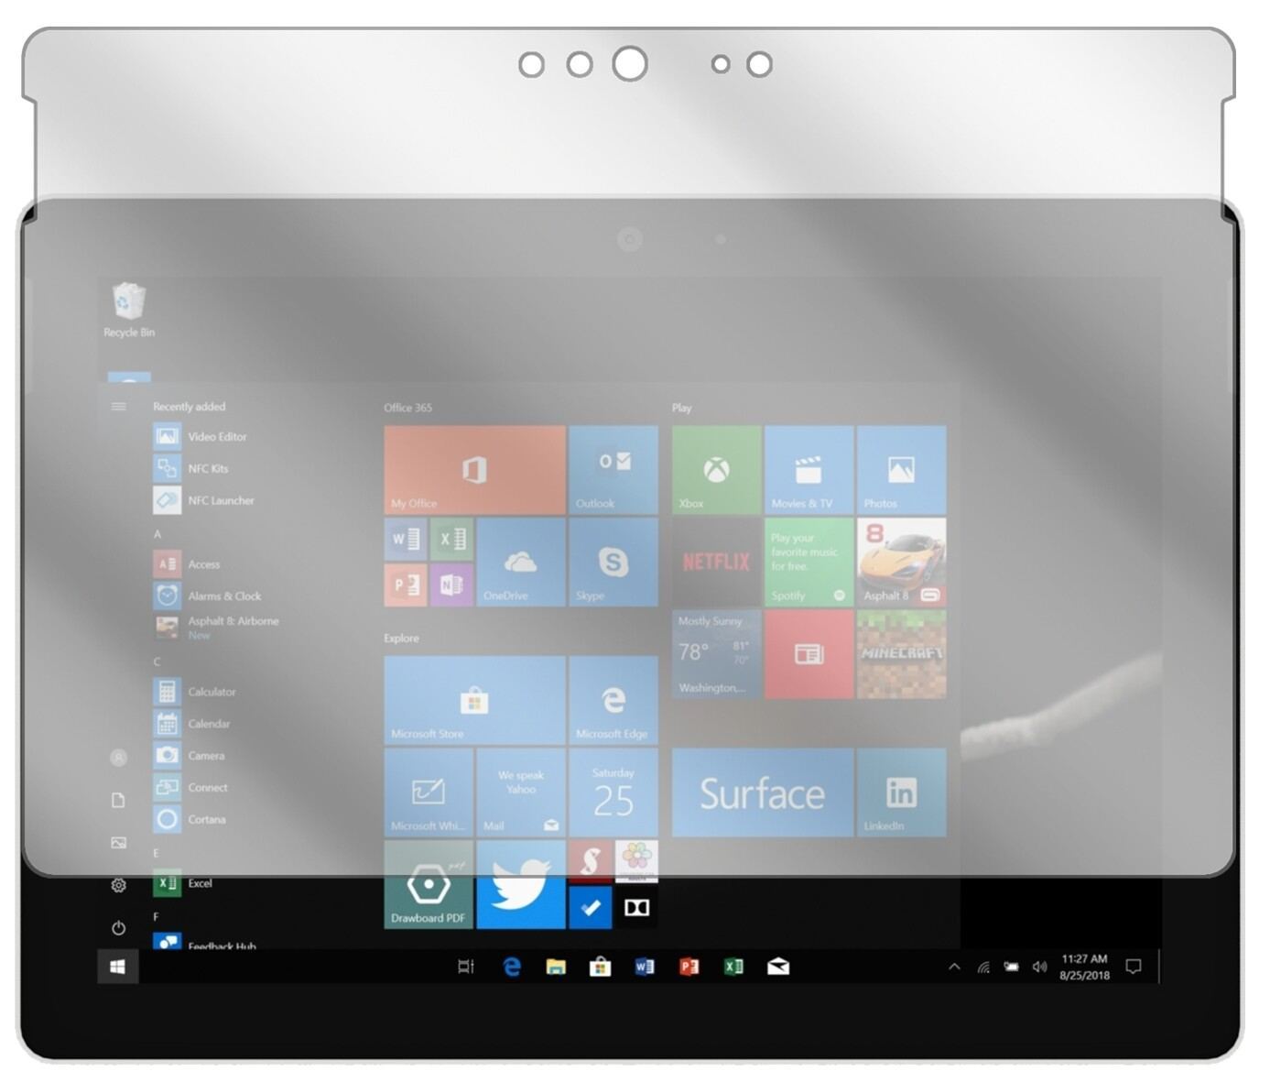Select the Office 365 group heading
The width and height of the screenshot is (1281, 1082).
(x=407, y=408)
